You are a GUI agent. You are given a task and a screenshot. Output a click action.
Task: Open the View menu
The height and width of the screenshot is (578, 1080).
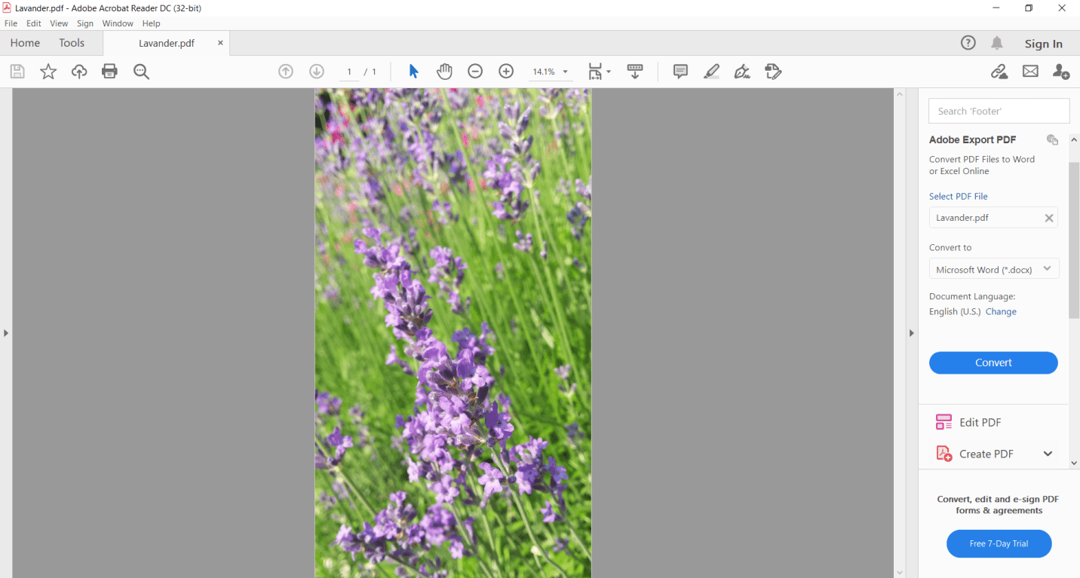pyautogui.click(x=59, y=23)
